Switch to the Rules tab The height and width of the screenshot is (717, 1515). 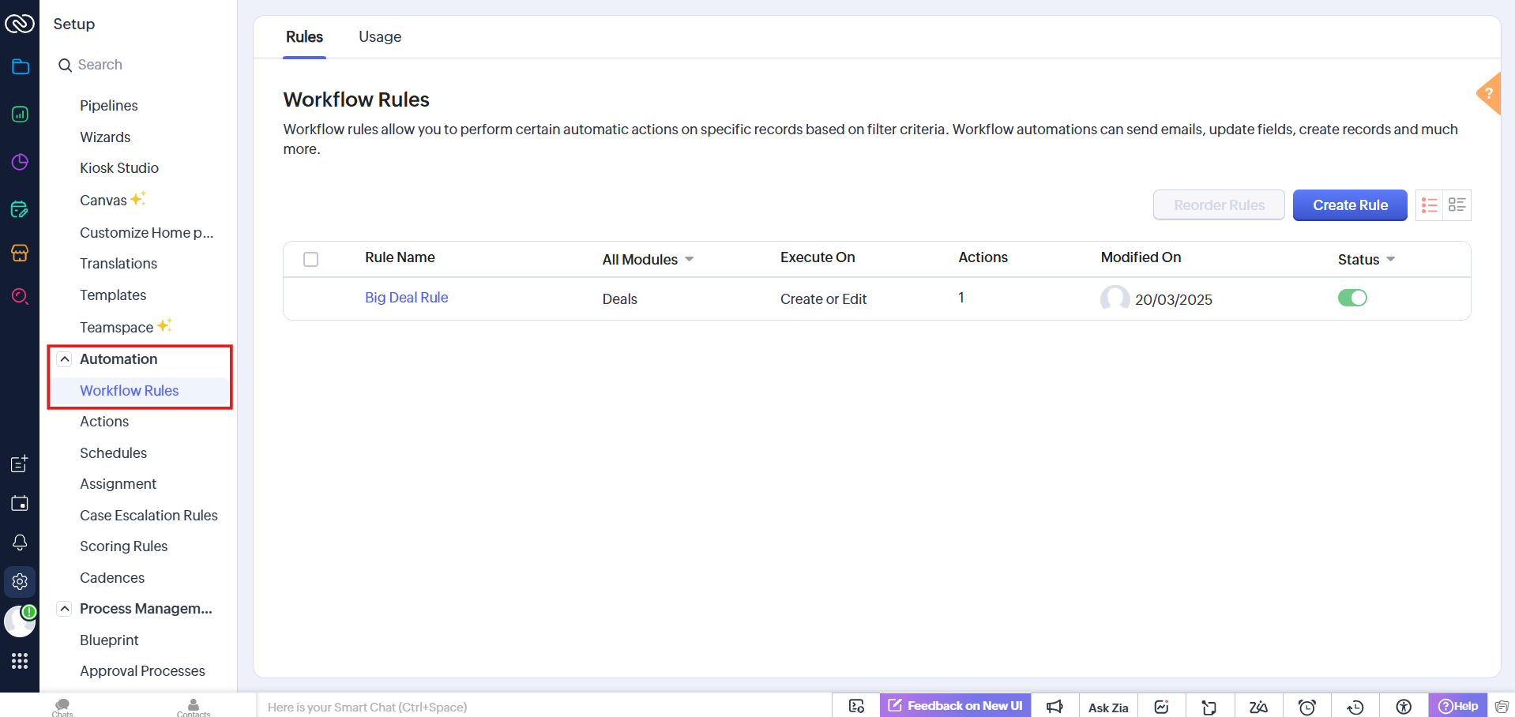pyautogui.click(x=304, y=37)
